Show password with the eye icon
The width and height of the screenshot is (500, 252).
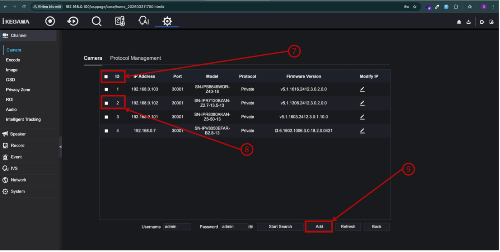pos(251,227)
